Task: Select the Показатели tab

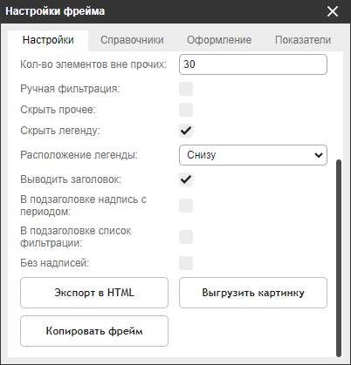Action: (x=303, y=40)
